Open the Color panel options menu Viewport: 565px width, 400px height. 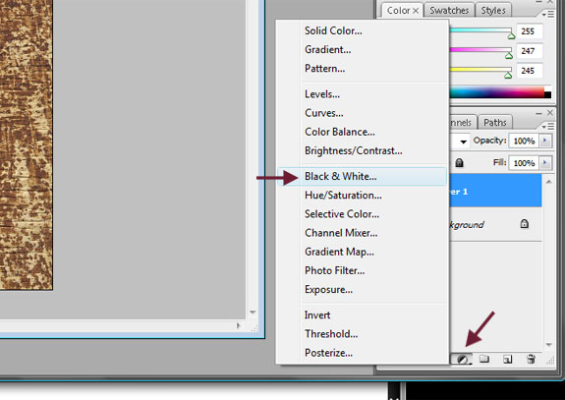coord(548,14)
